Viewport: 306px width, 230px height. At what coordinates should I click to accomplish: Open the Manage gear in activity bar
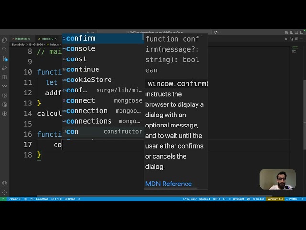coord(4,193)
